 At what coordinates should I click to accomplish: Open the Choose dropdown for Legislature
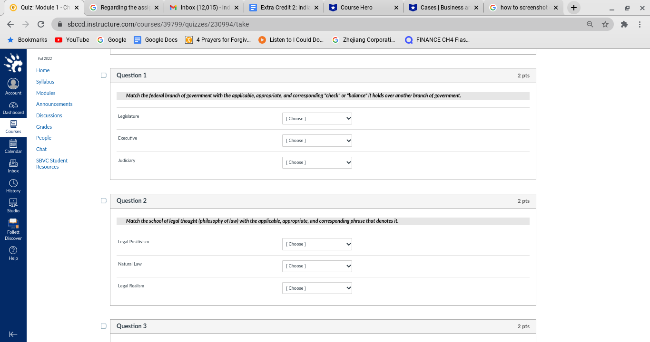tap(316, 118)
